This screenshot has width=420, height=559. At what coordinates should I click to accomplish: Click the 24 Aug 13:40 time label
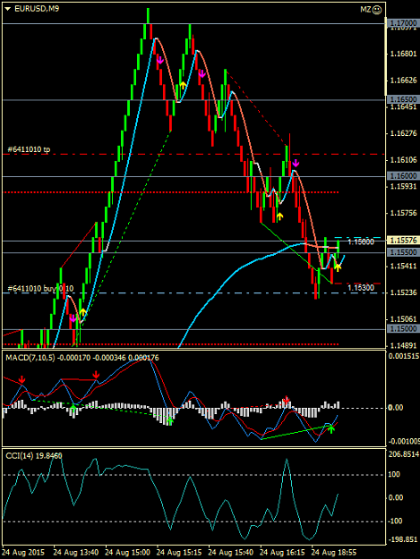tap(76, 553)
